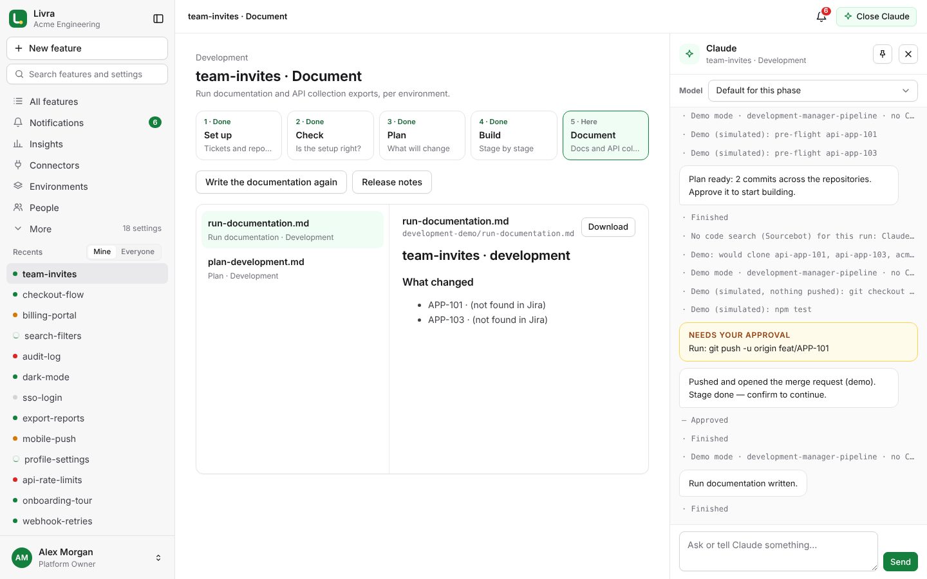Open team-invites in recents
The image size is (927, 579).
[87, 273]
